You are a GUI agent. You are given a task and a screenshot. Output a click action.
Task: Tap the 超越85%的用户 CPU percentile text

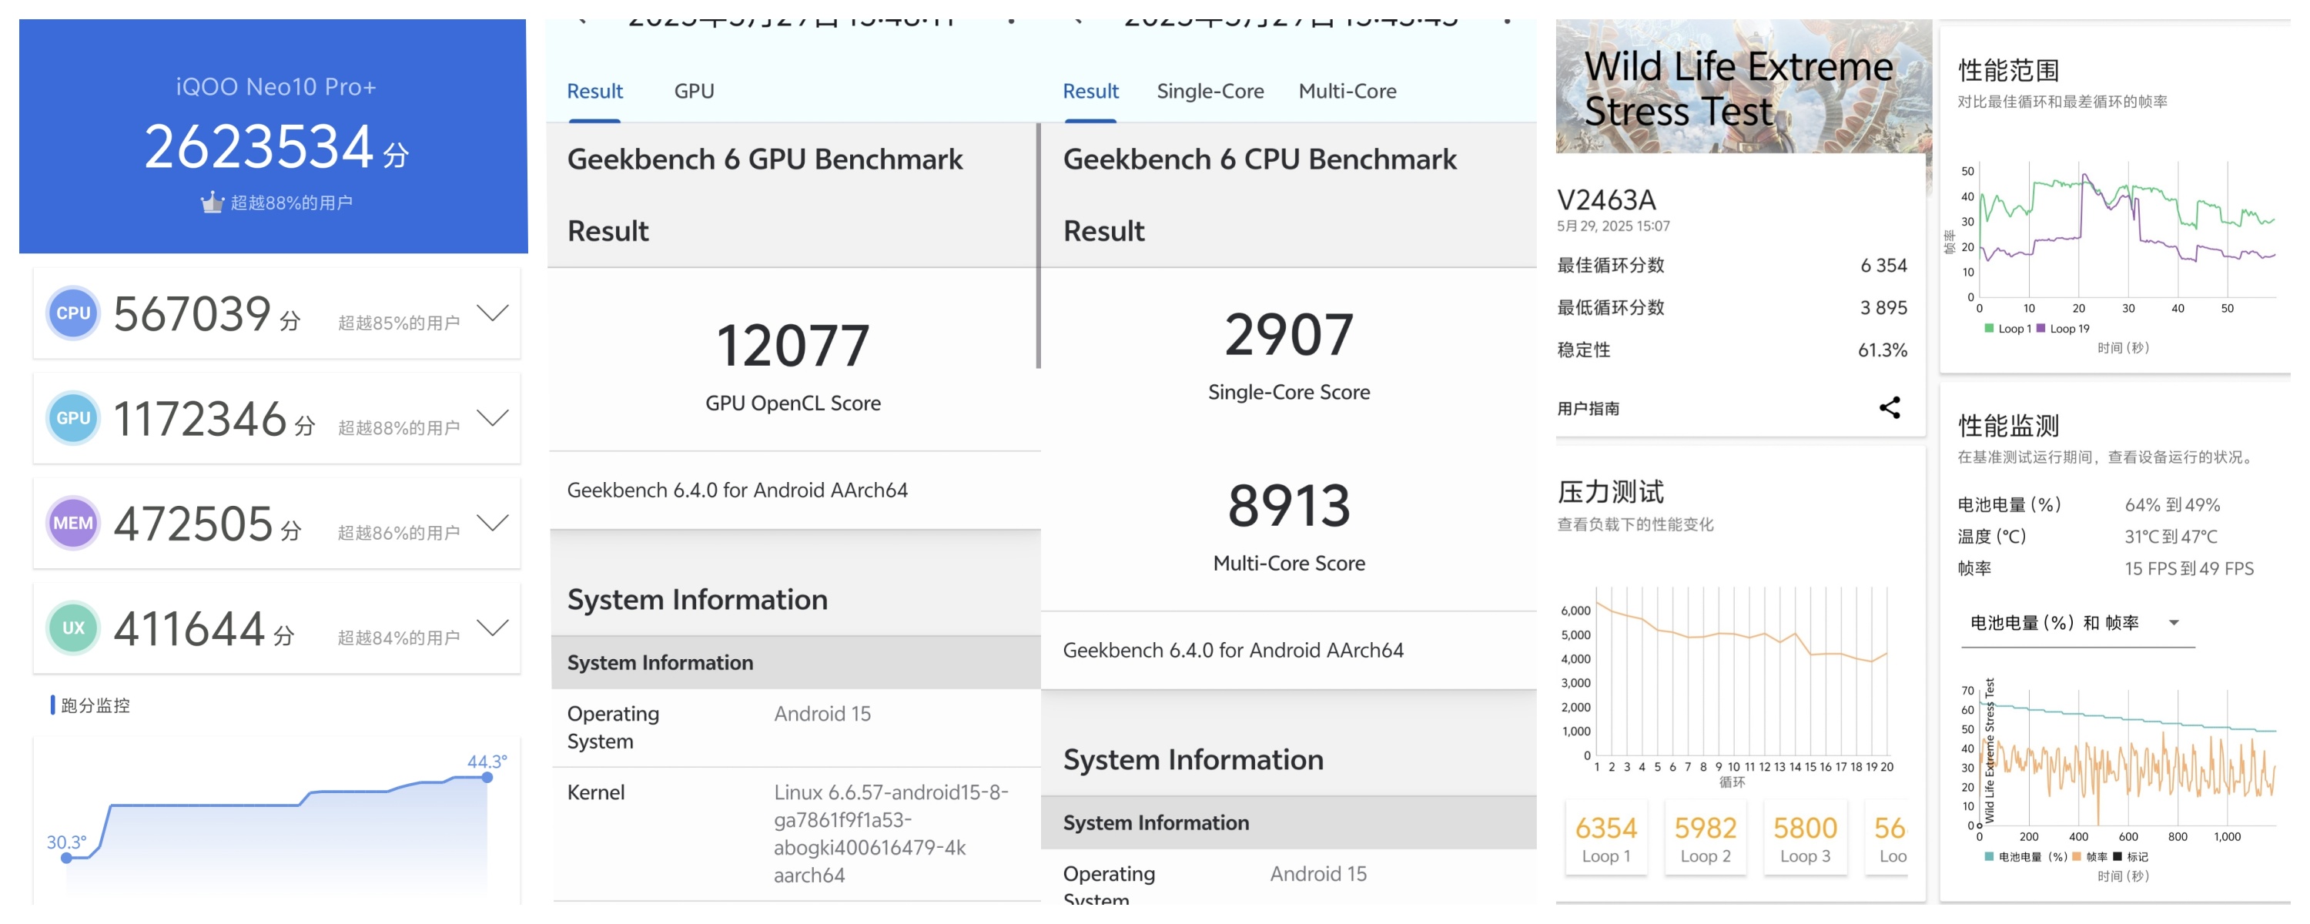(399, 323)
